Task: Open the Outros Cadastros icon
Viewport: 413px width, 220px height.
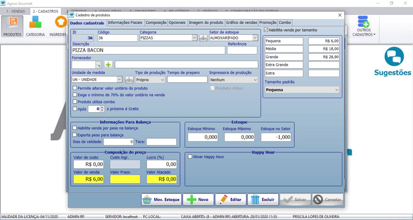Action: [x=363, y=23]
